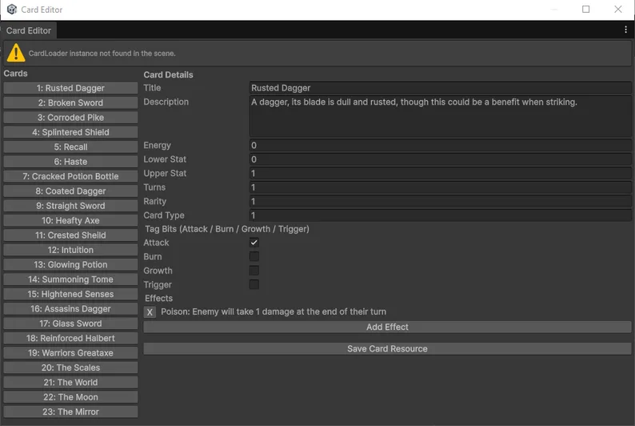The width and height of the screenshot is (635, 426).
Task: Enable the Growth tag checkbox
Action: click(254, 271)
